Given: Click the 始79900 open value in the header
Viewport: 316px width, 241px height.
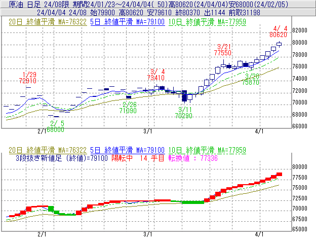Looking at the screenshot, I should (x=102, y=13).
